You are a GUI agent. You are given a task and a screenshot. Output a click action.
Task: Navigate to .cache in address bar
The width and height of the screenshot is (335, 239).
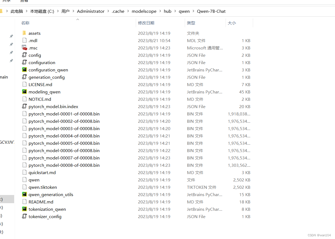tap(118, 11)
